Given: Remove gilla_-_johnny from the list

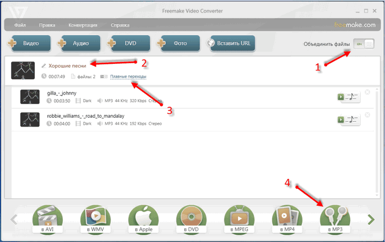Looking at the screenshot, I should point(367,92).
